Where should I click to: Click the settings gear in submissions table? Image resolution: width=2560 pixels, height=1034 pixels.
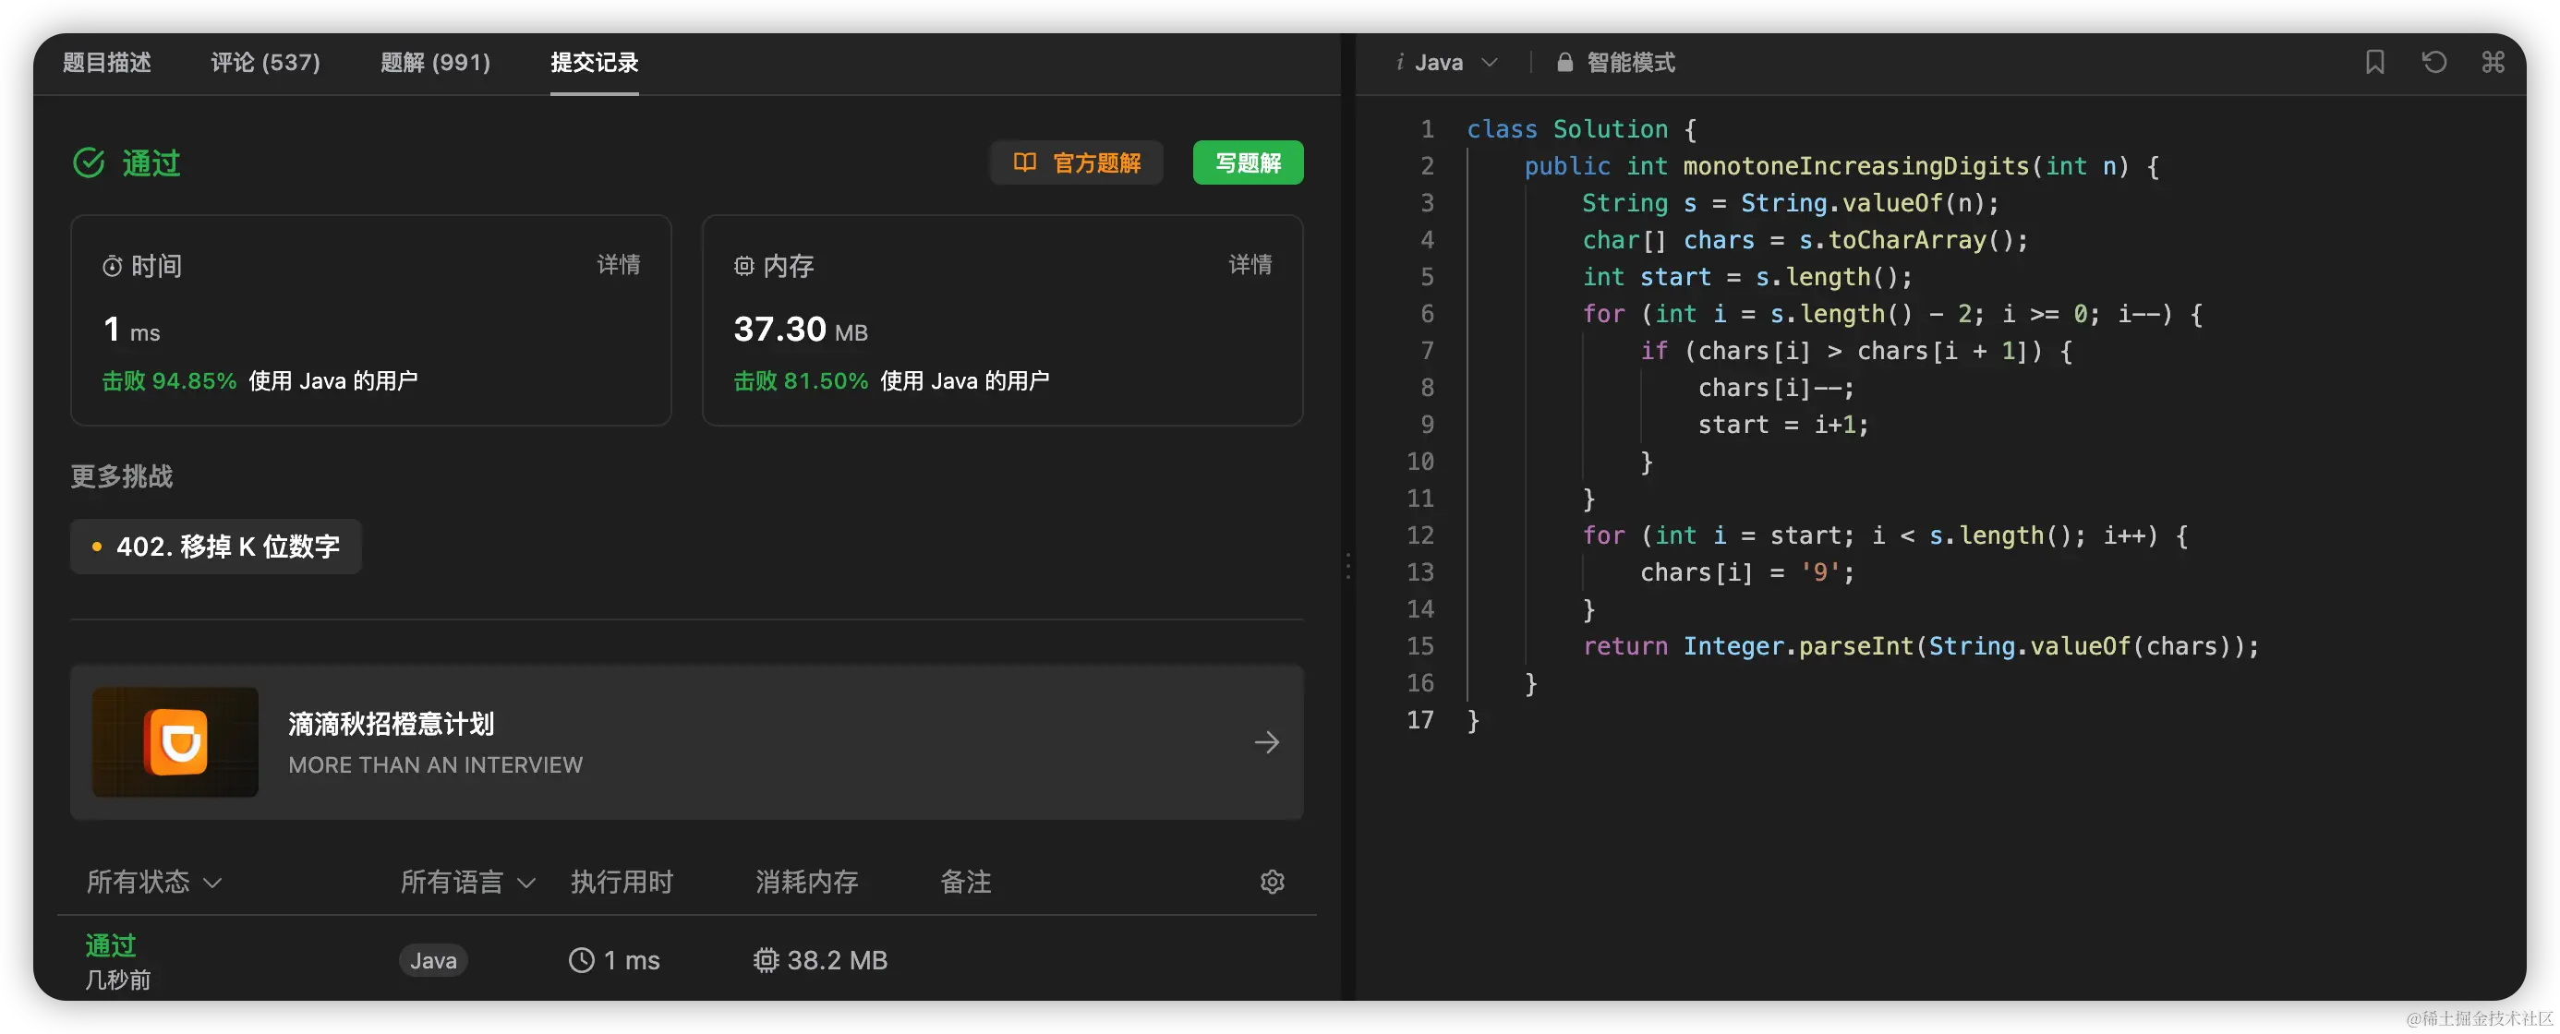click(1272, 881)
